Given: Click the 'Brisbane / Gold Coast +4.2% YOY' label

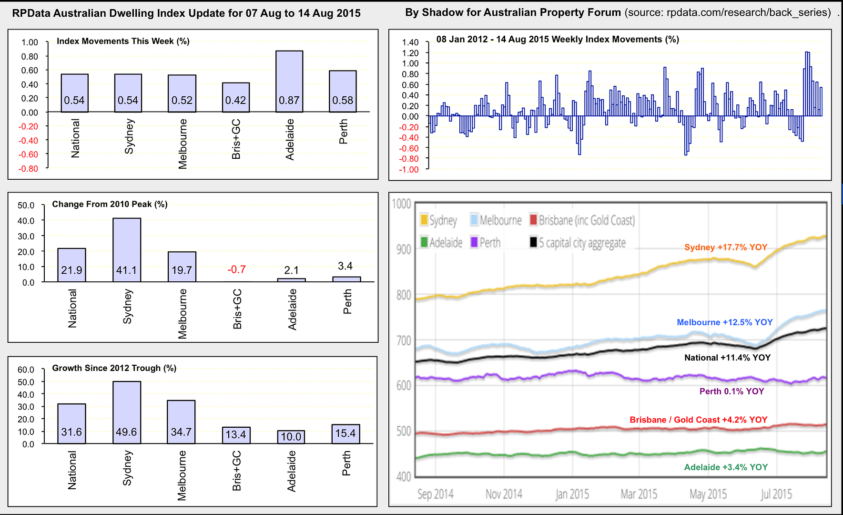Looking at the screenshot, I should (x=698, y=420).
